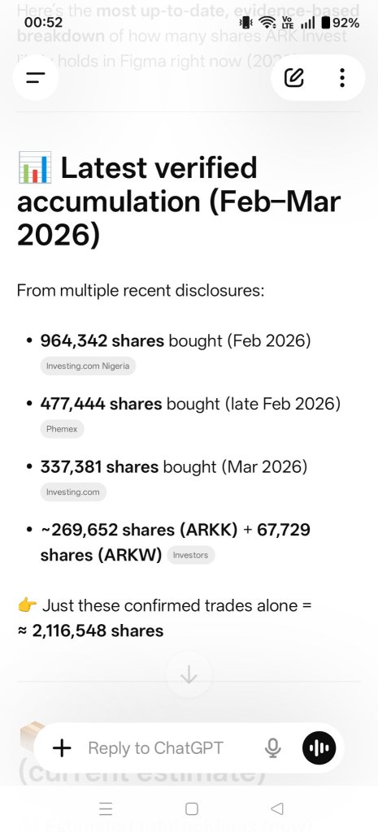Tap the plus attachment icon
This screenshot has height=832, width=378.
(x=62, y=748)
